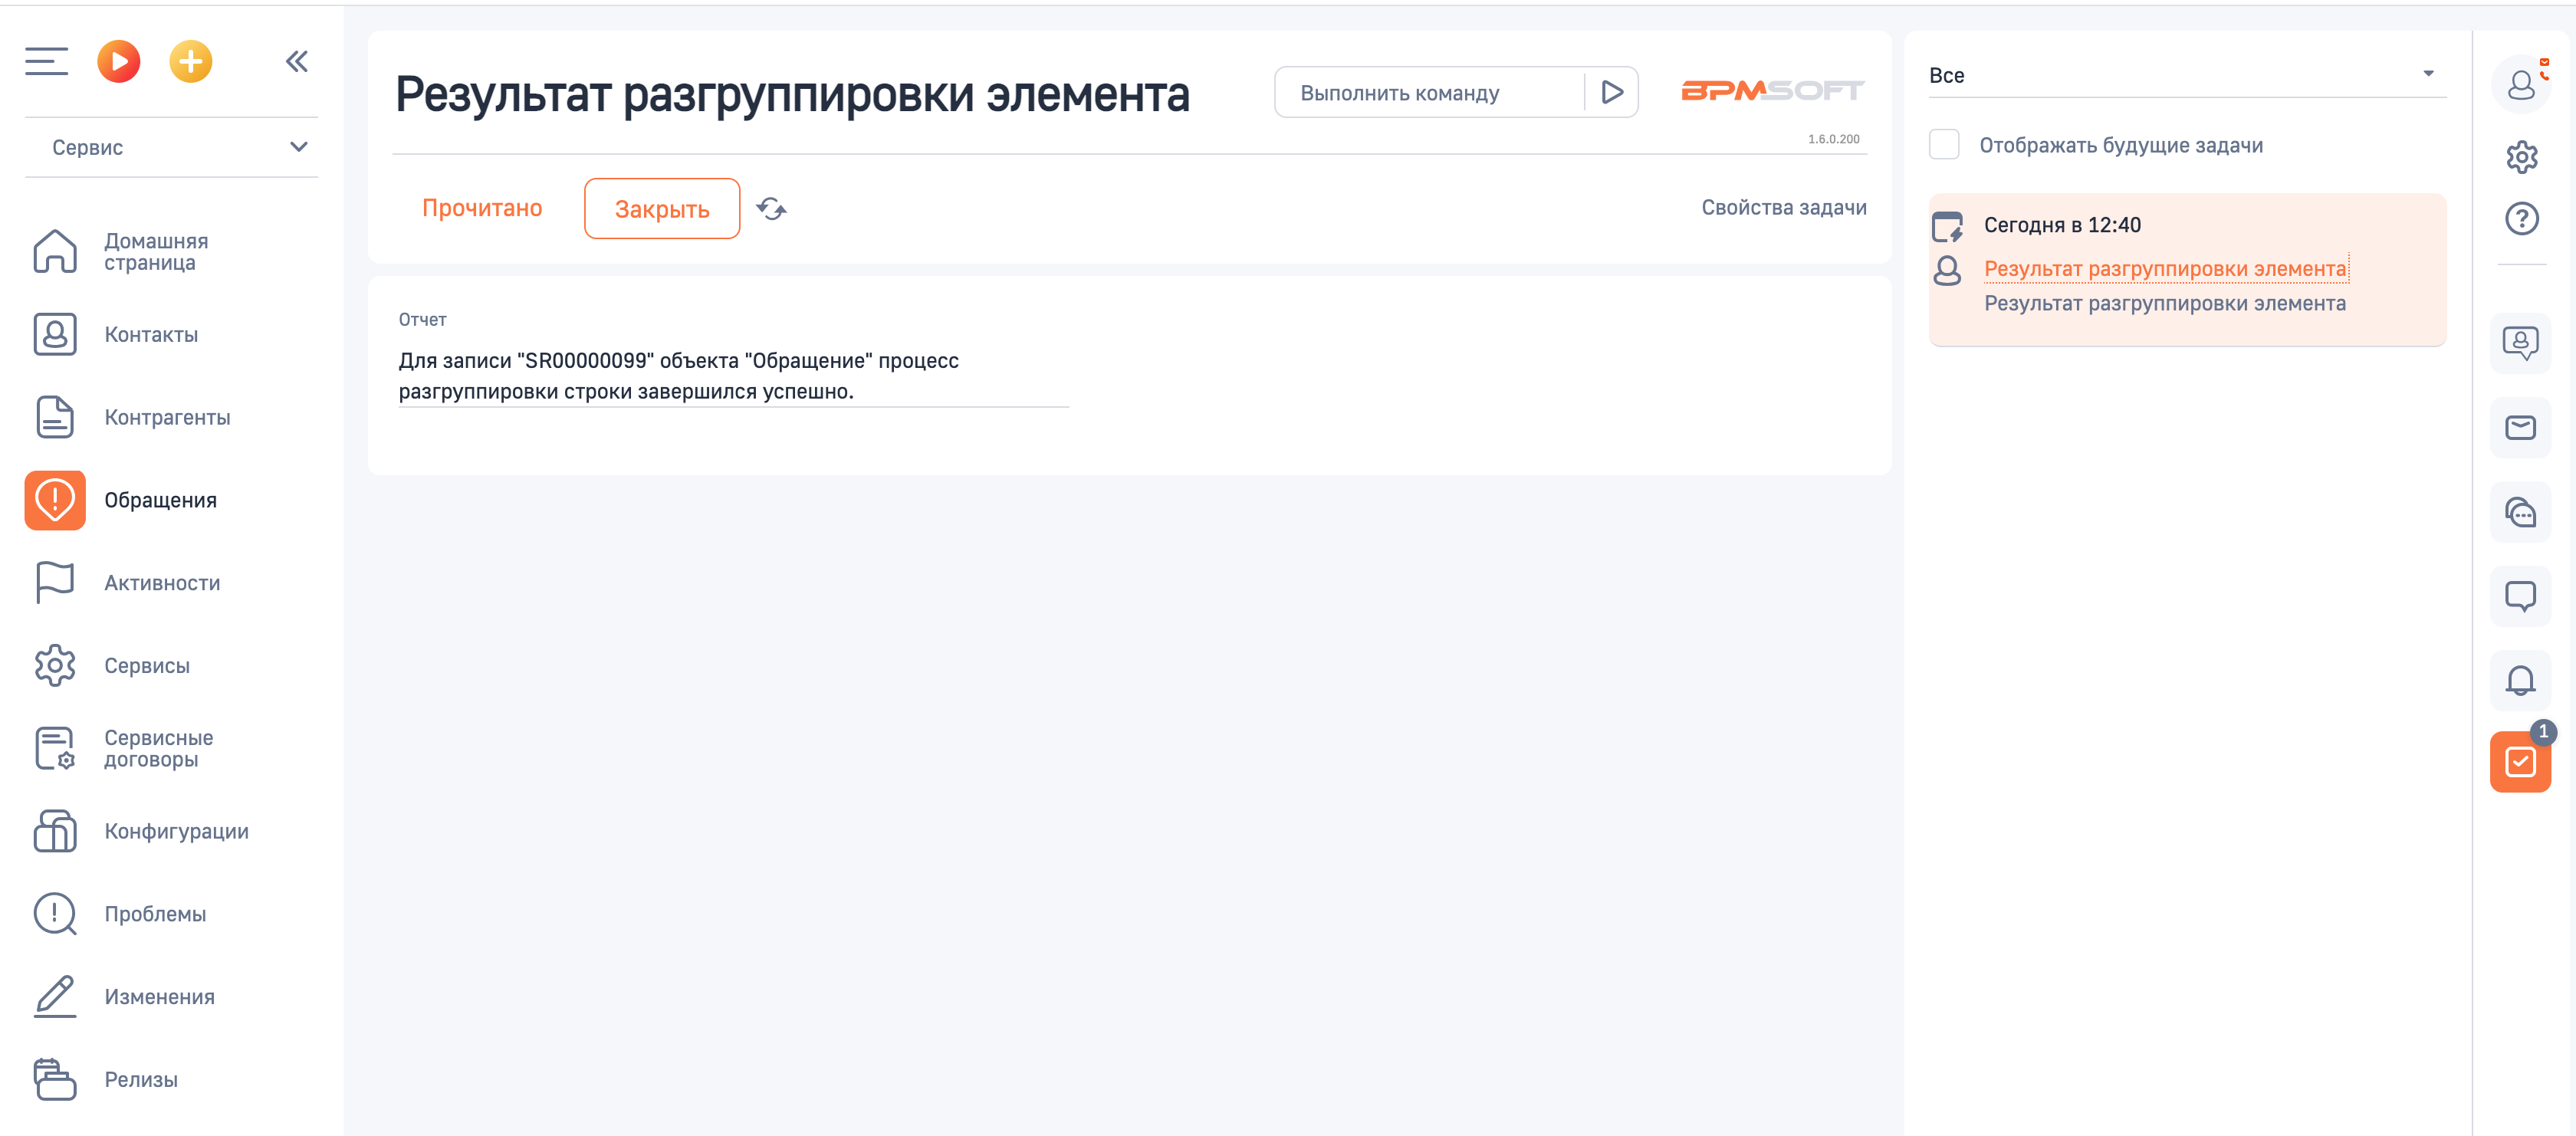The height and width of the screenshot is (1136, 2576).
Task: Open the chats conversation panel icon
Action: [x=2520, y=513]
